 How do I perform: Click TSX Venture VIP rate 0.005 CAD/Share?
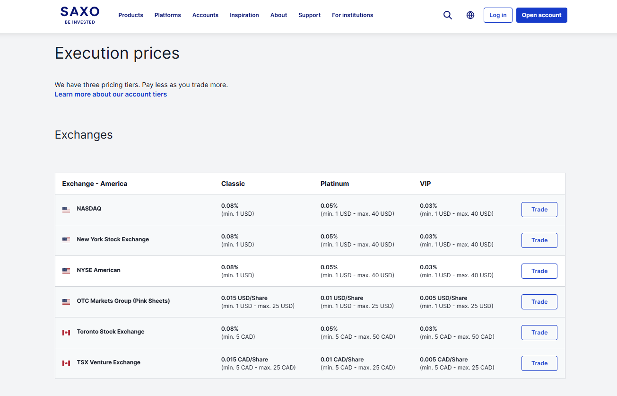click(x=444, y=360)
